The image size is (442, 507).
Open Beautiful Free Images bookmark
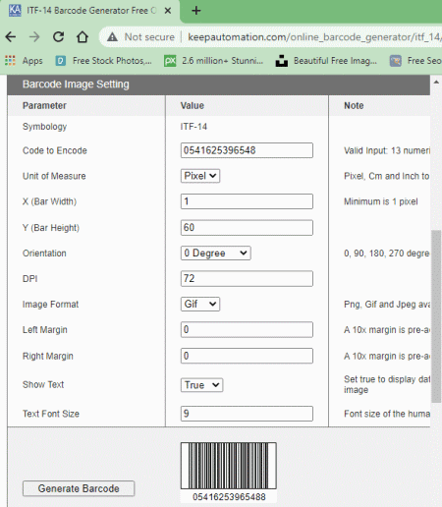326,61
